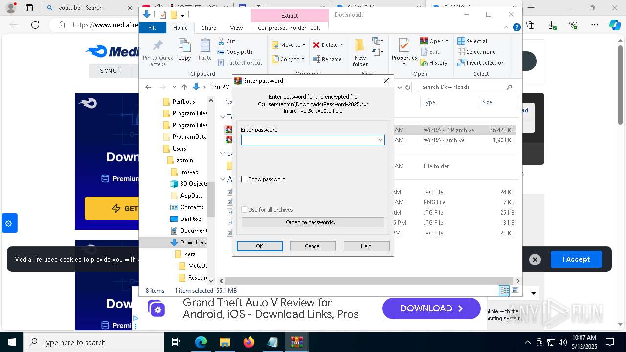
Task: Open Task View on taskbar
Action: tap(176, 342)
